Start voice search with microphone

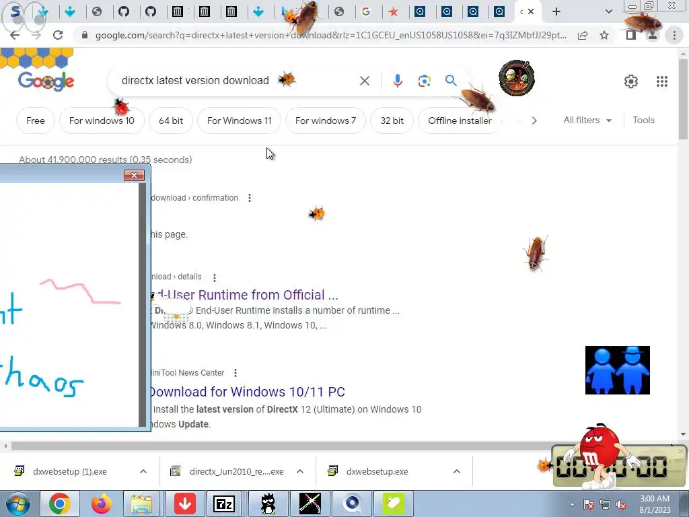pyautogui.click(x=397, y=81)
